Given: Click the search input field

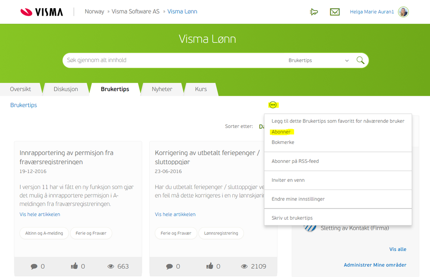Looking at the screenshot, I should [x=174, y=60].
